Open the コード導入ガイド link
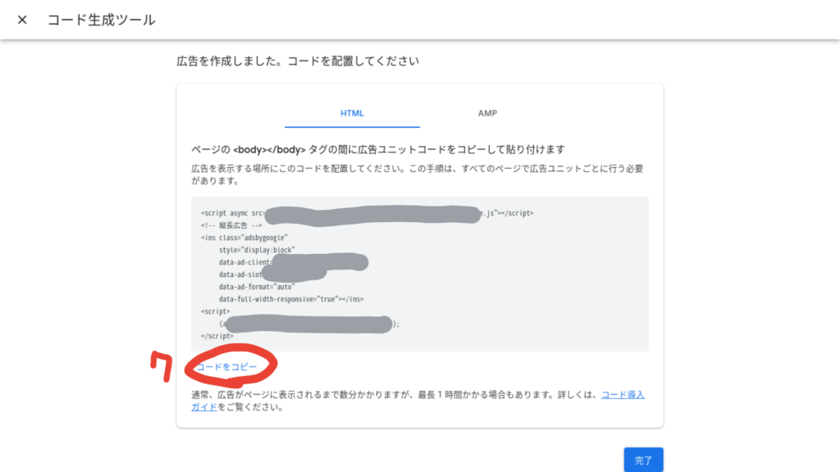840x472 pixels. [x=623, y=395]
